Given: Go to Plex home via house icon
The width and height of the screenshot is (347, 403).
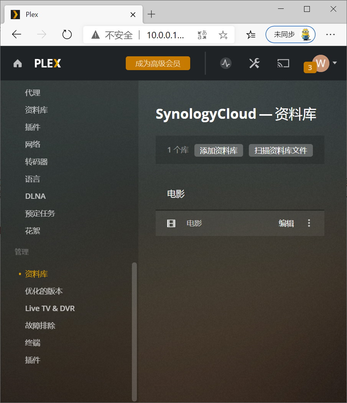Looking at the screenshot, I should (x=18, y=63).
